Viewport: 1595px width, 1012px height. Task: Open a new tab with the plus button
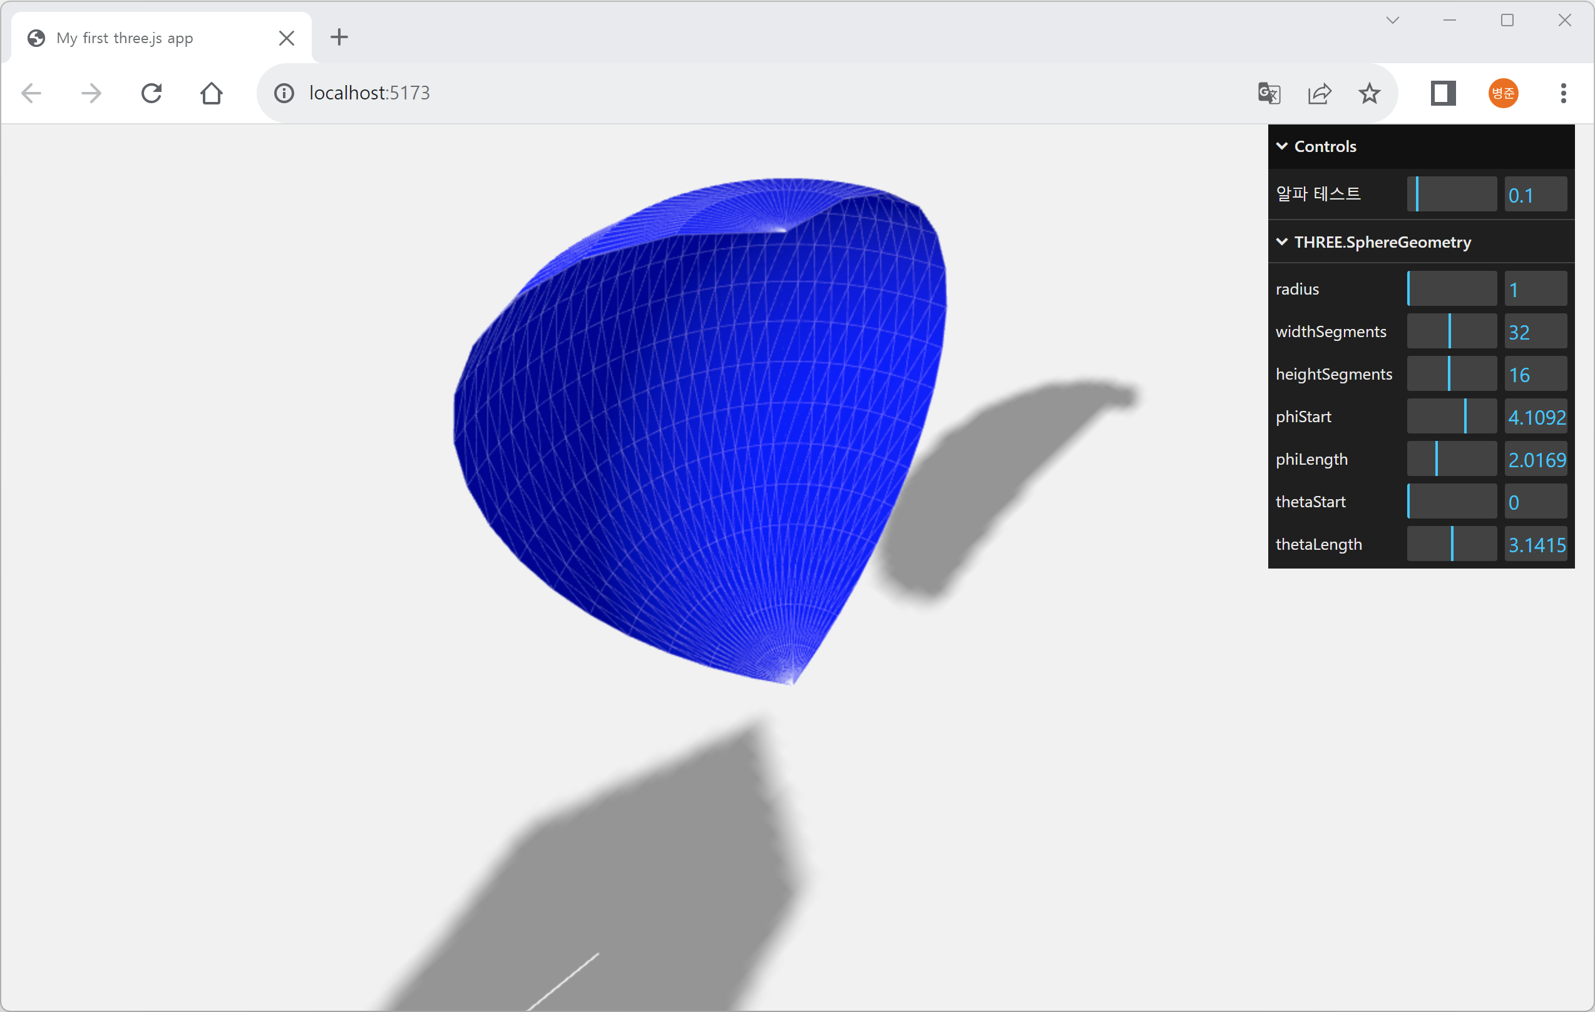[339, 37]
